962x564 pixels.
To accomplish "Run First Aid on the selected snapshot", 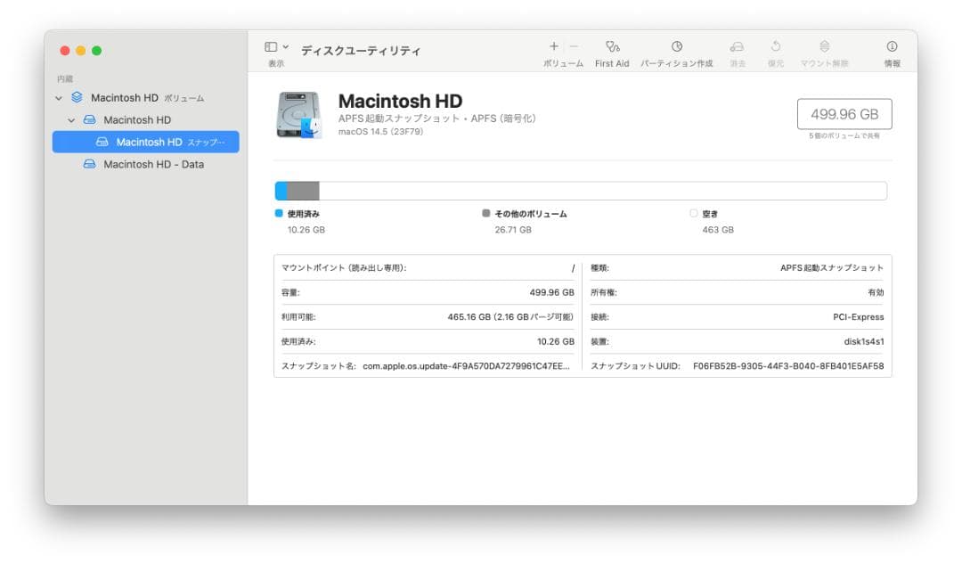I will tap(611, 45).
